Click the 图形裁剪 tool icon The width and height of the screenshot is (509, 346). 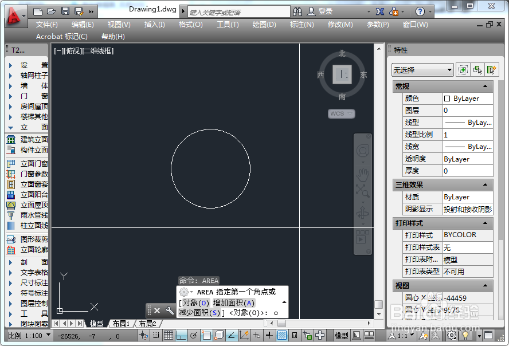pyautogui.click(x=11, y=239)
